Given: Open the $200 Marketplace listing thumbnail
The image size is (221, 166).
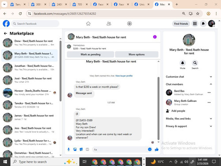Looking at the screenshot, I should (x=69, y=46).
